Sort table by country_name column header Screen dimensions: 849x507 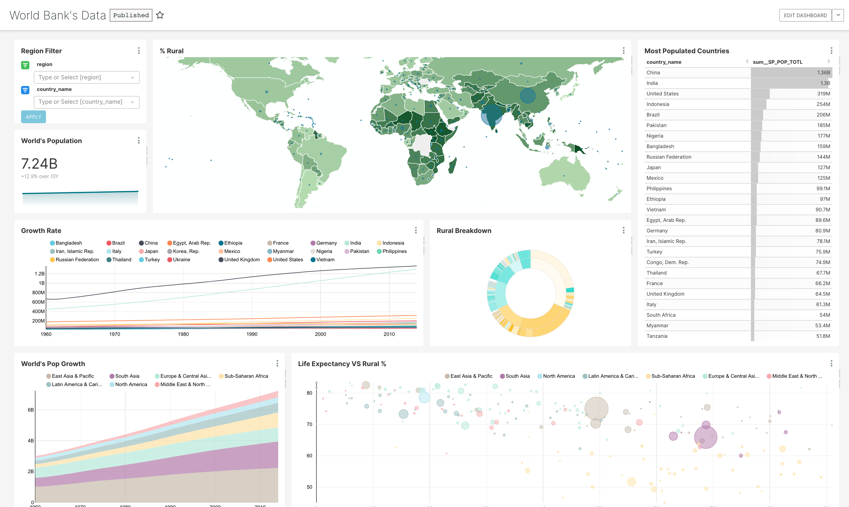[x=664, y=62]
